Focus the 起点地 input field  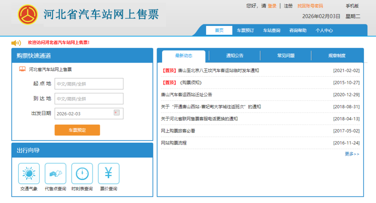[x=89, y=84]
